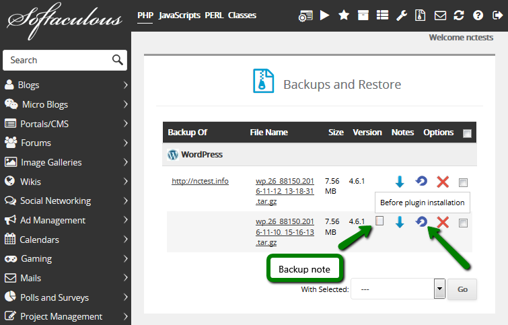Check the box for the 2016-11-12 backup

click(x=463, y=182)
